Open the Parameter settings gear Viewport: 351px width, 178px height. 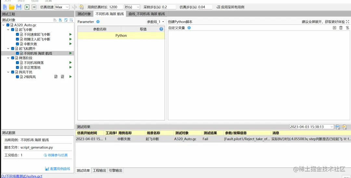point(98,22)
